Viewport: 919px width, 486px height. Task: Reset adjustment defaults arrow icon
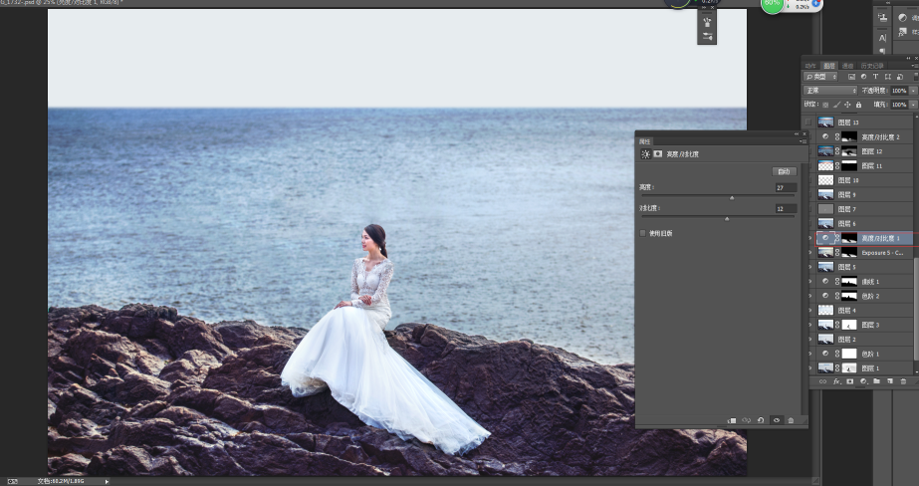[x=761, y=420]
